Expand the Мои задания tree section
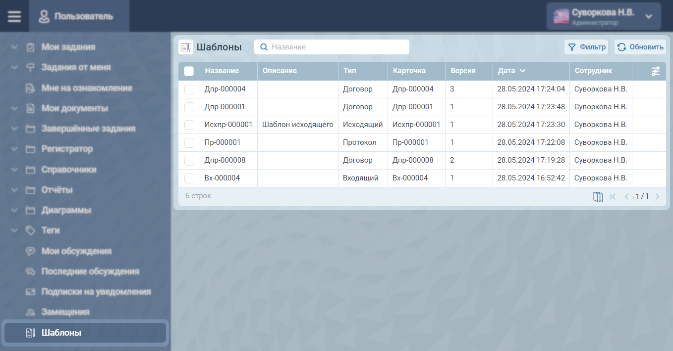Image resolution: width=673 pixels, height=351 pixels. point(14,47)
